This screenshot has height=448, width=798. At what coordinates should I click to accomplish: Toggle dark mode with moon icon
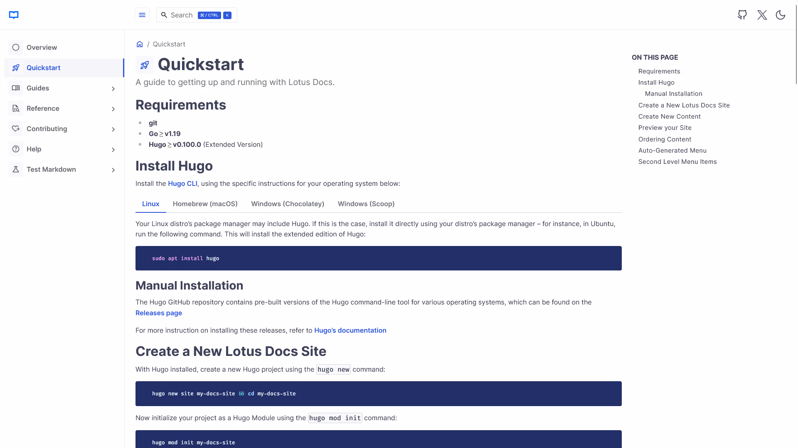tap(781, 15)
